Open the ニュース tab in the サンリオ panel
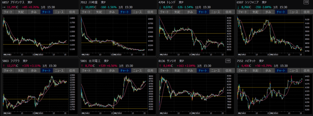The height and width of the screenshot is (116, 313). click(215, 70)
